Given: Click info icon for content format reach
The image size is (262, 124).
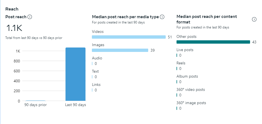Looking at the screenshot, I should [x=254, y=19].
